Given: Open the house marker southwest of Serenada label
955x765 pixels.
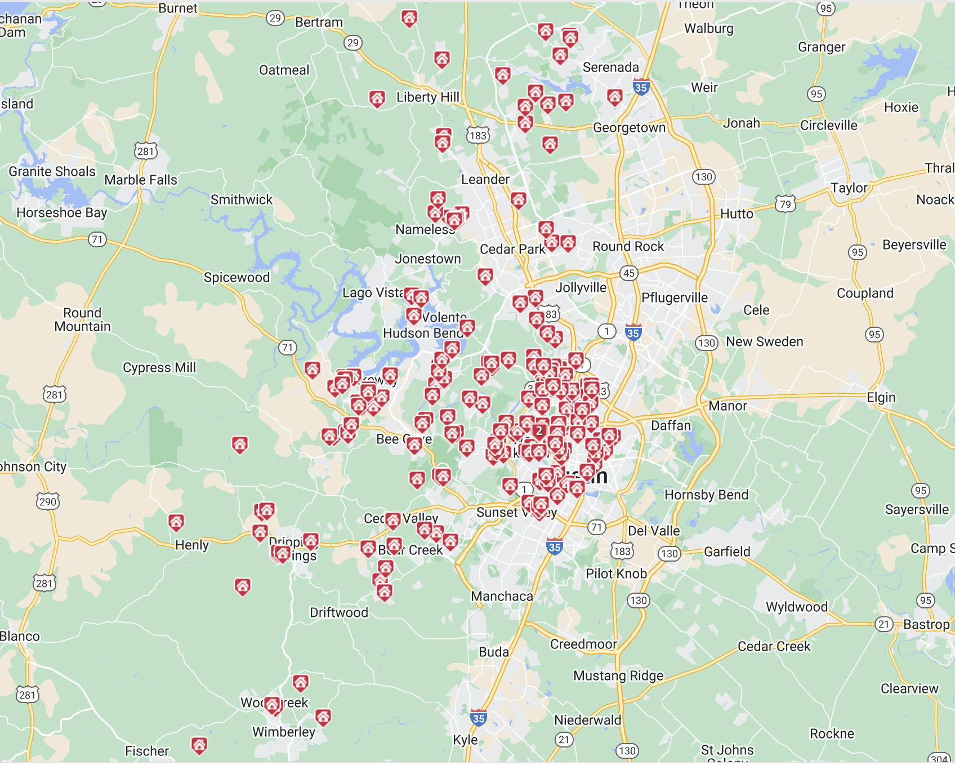Looking at the screenshot, I should [566, 102].
